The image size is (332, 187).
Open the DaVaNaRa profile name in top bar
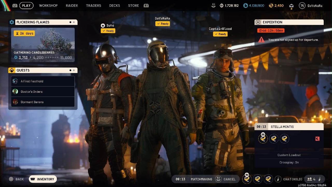[315, 5]
